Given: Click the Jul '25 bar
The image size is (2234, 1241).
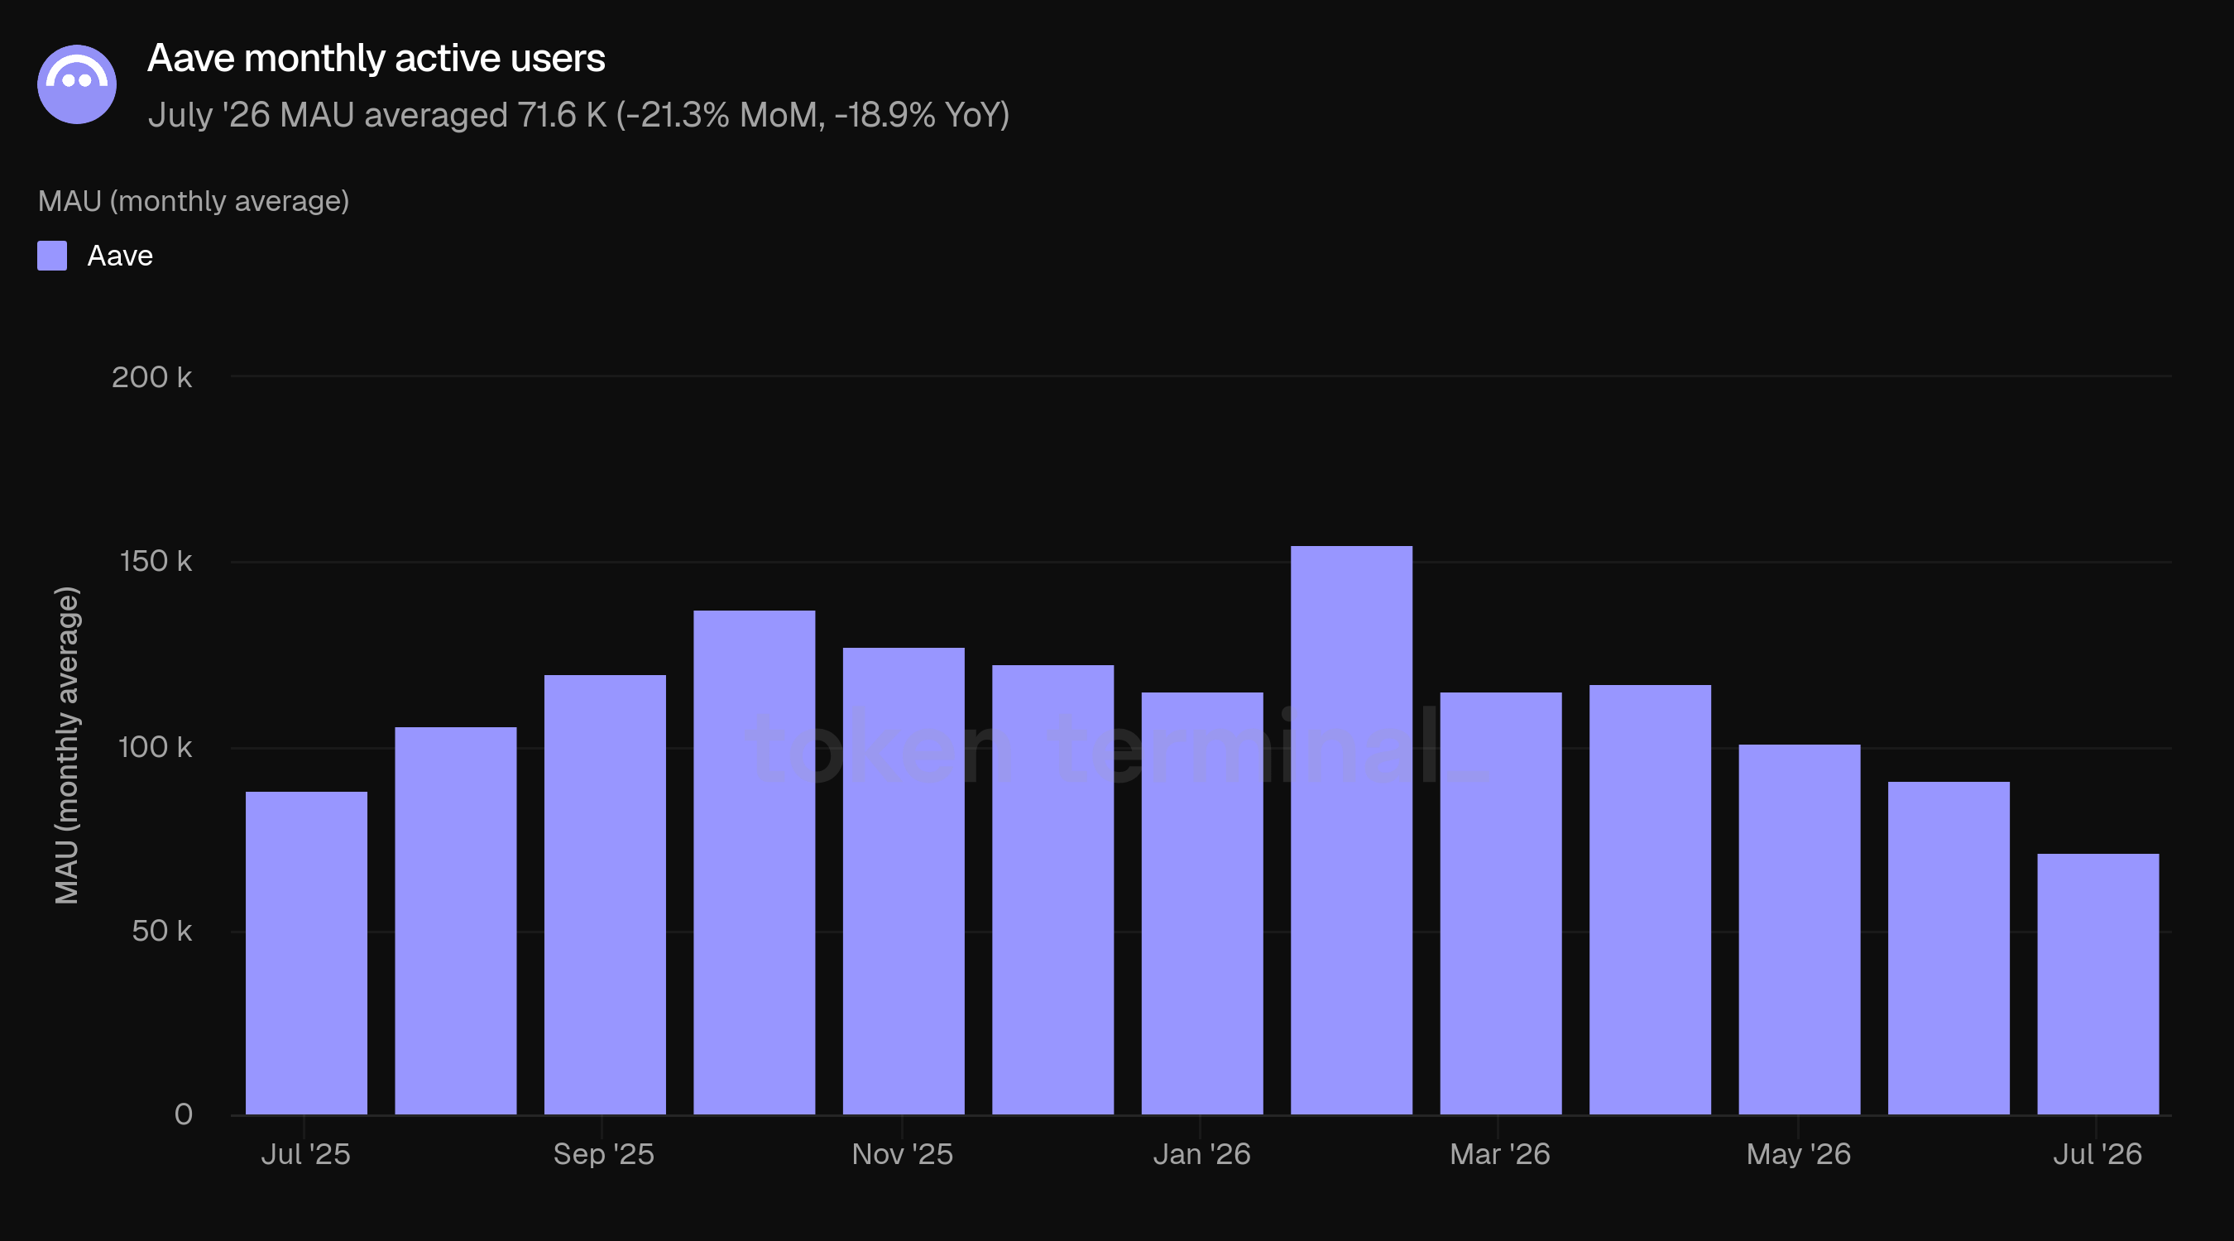Looking at the screenshot, I should (x=306, y=953).
